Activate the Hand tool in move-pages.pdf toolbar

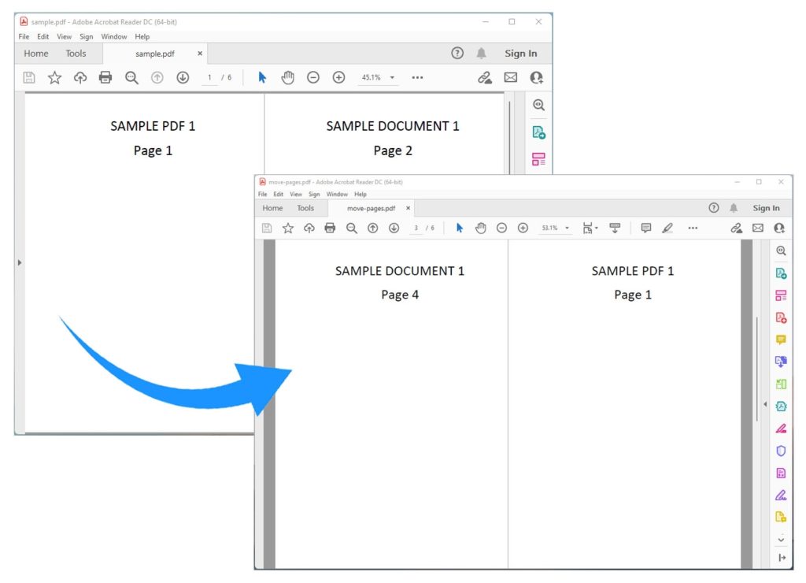pos(480,228)
